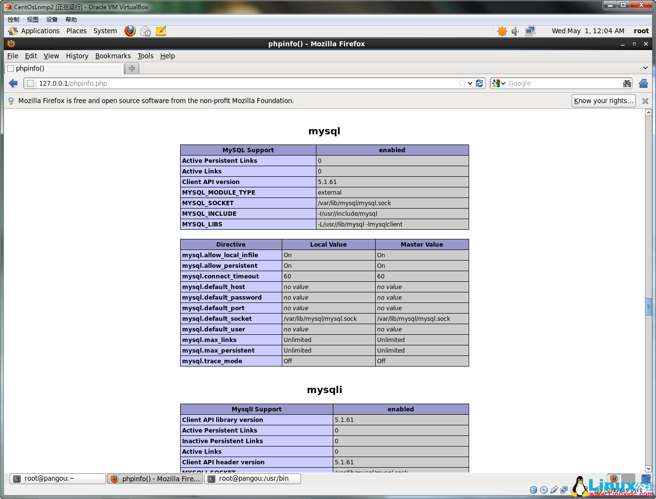Click the scrollbar down arrow on the right
656x499 pixels.
pyautogui.click(x=649, y=468)
